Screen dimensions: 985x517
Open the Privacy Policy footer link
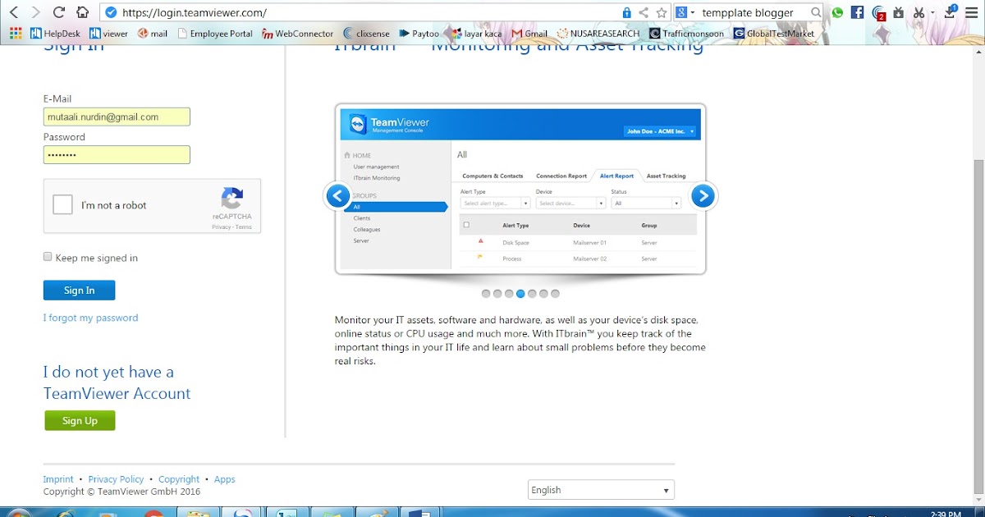click(116, 479)
